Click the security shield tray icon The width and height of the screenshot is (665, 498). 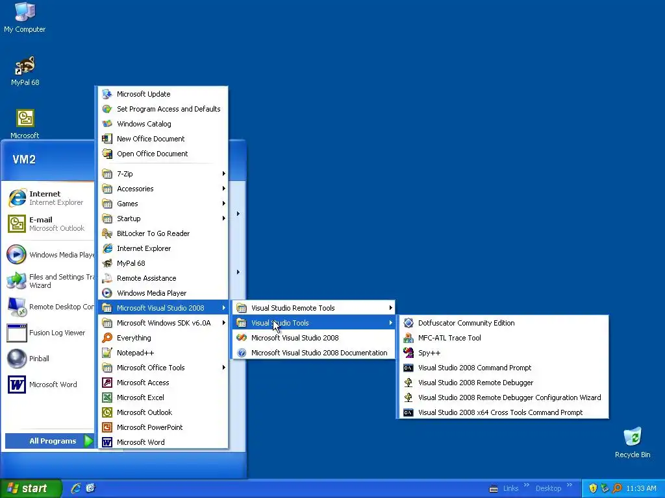pos(593,488)
